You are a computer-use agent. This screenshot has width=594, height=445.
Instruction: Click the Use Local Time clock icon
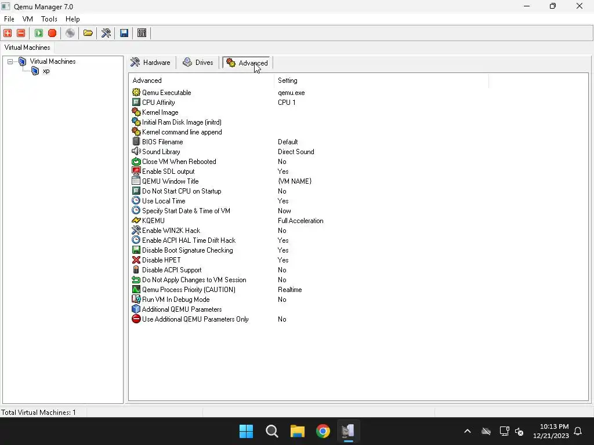coord(136,200)
